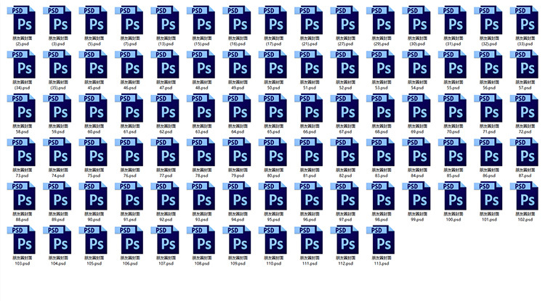Image resolution: width=545 pixels, height=301 pixels.
Task: Select the PSD icon above (29).psd
Action: coord(381,20)
